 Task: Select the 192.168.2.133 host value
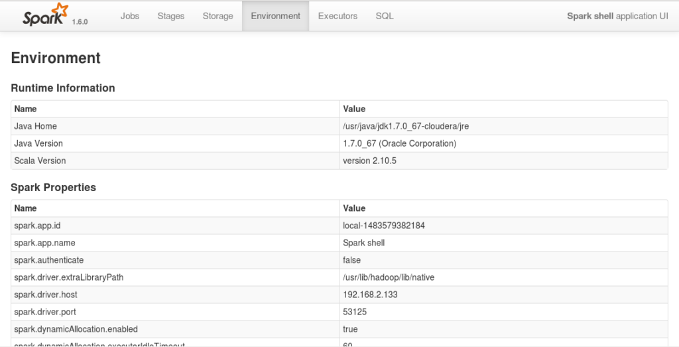[370, 295]
